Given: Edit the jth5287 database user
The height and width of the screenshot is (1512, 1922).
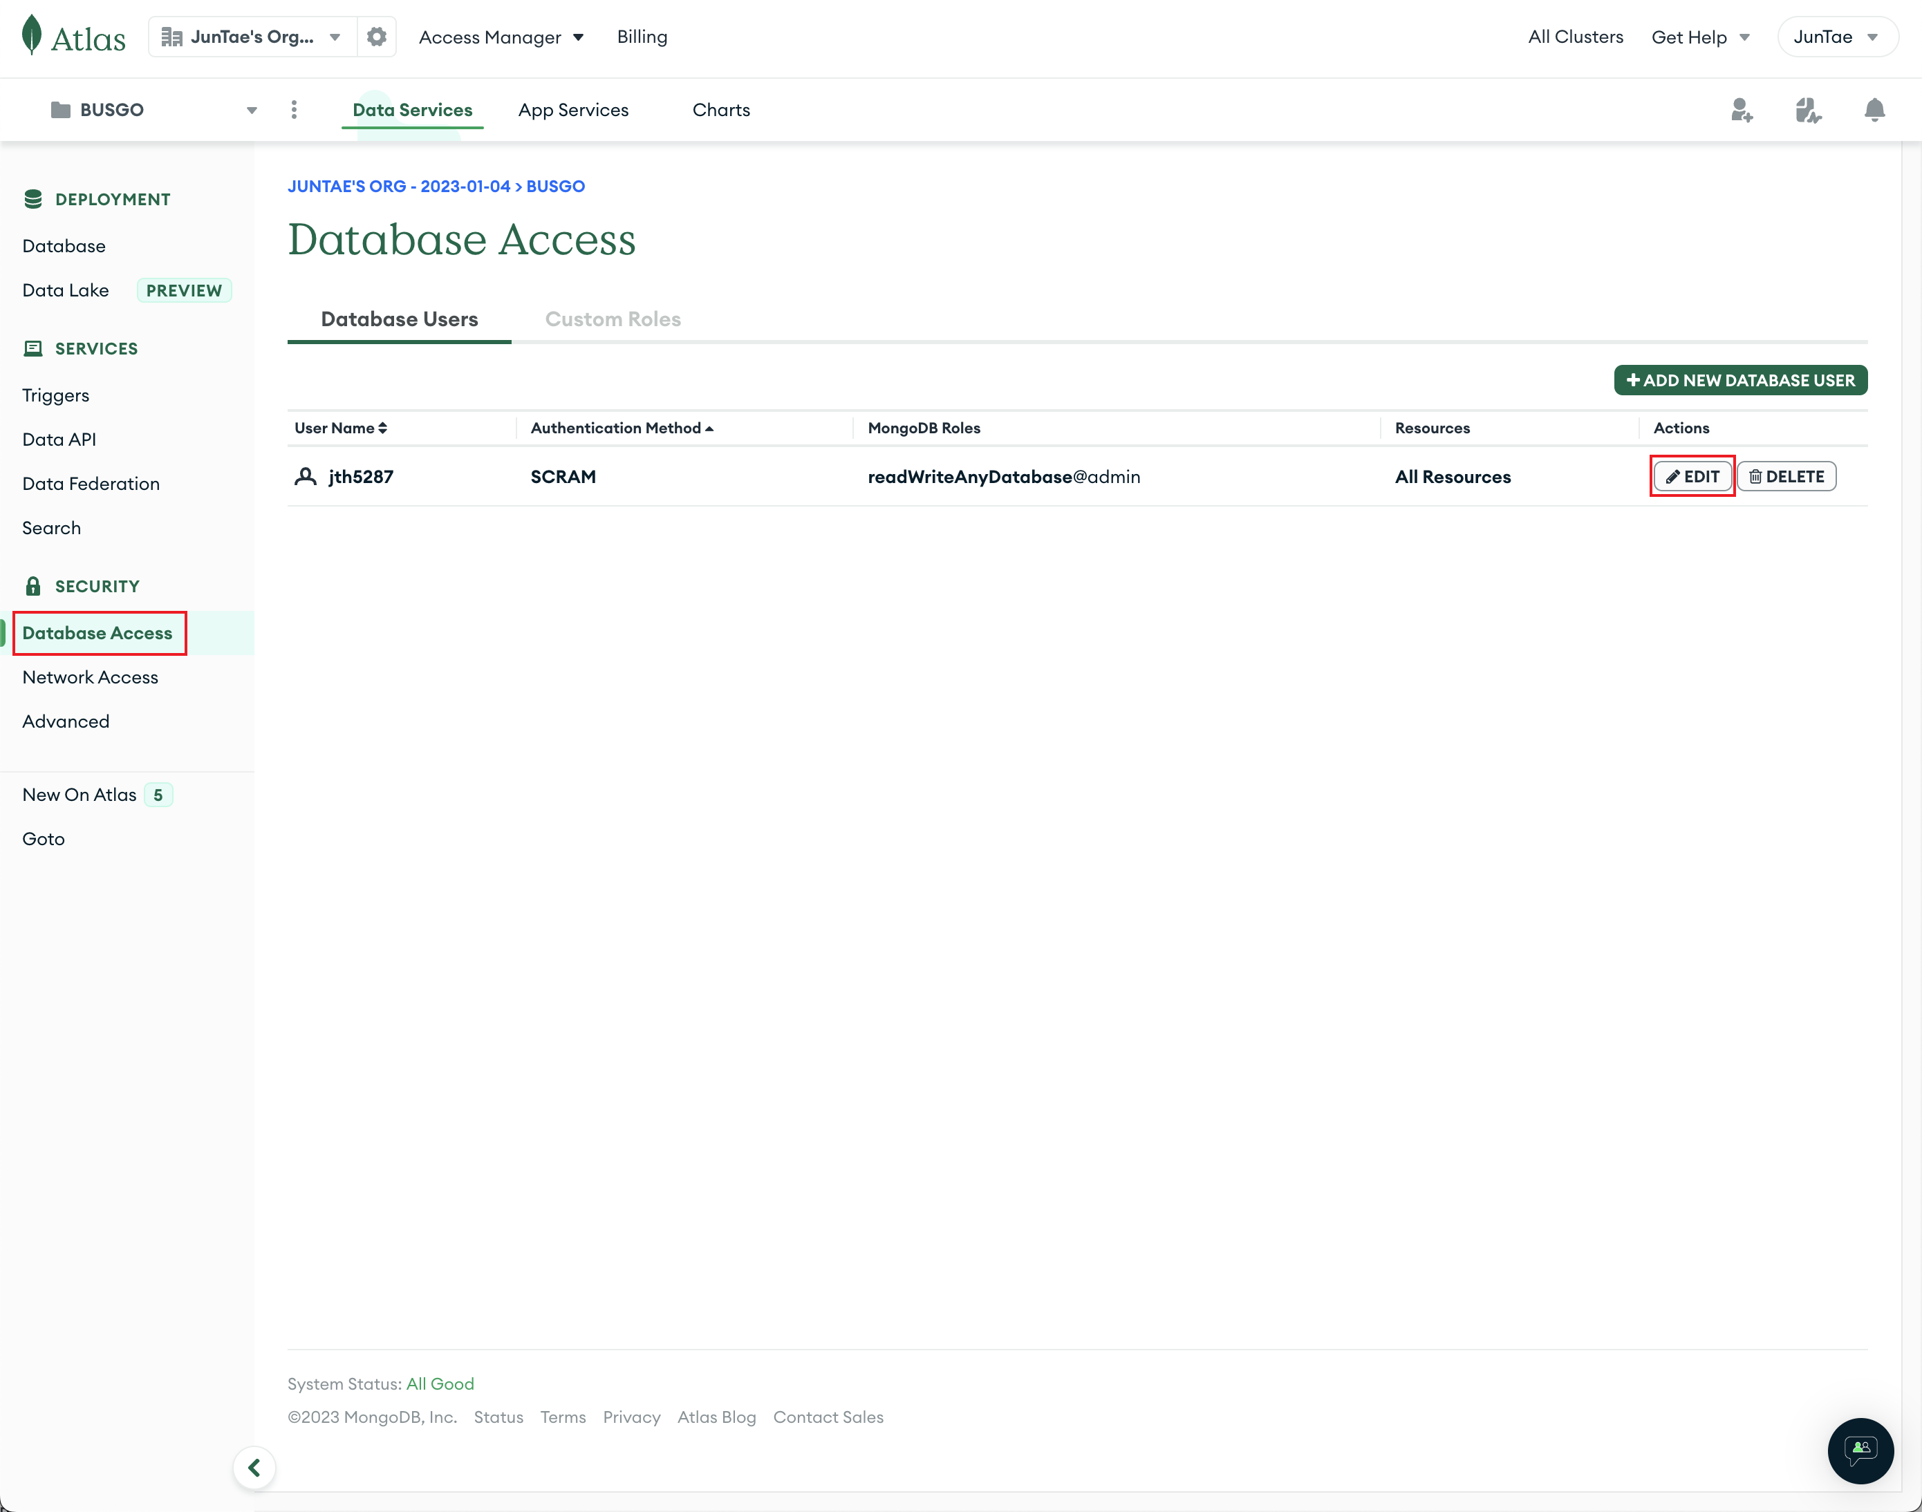Looking at the screenshot, I should point(1692,477).
